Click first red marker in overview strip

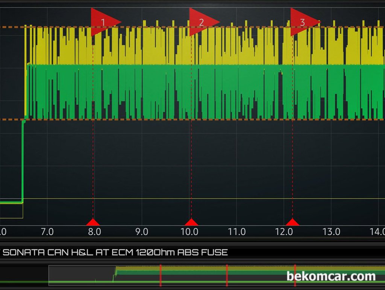(x=161, y=275)
